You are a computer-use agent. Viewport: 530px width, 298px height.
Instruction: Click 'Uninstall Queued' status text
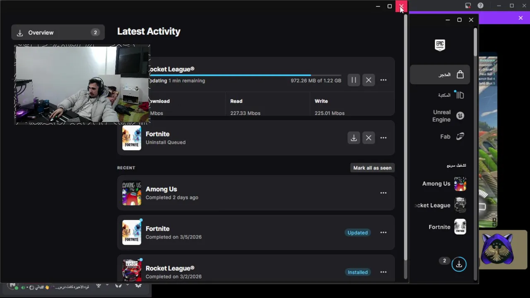(x=166, y=142)
